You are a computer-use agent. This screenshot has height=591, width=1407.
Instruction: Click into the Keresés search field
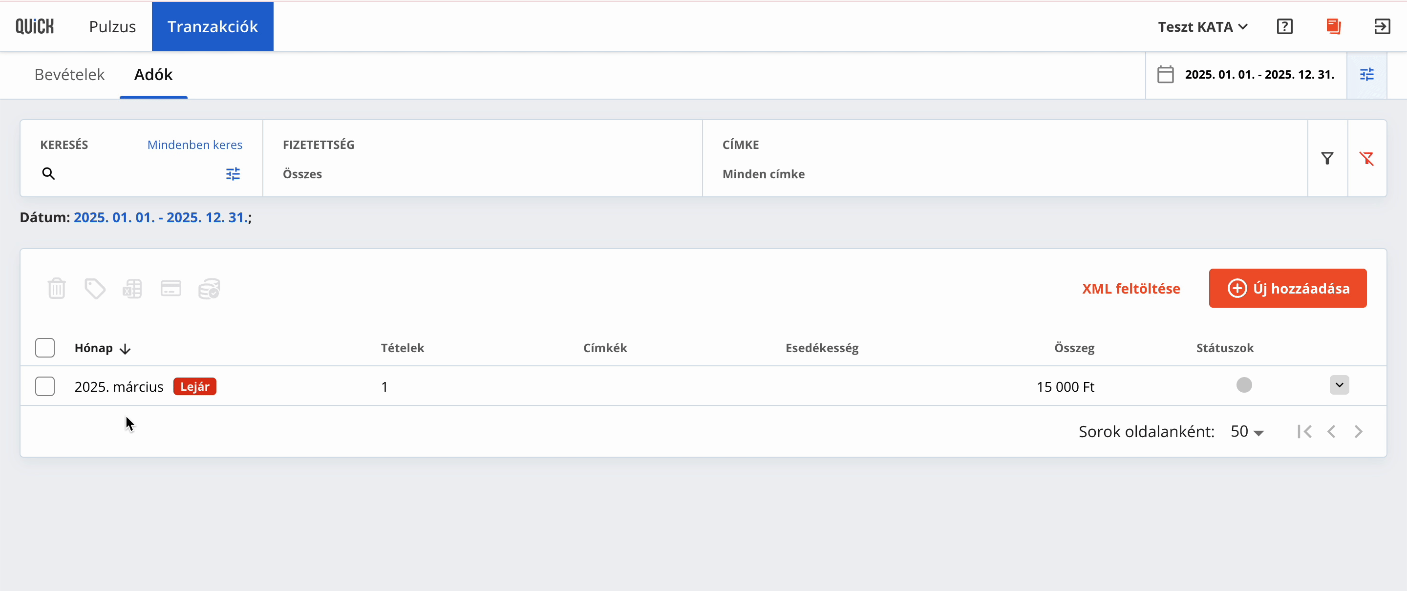[x=139, y=174]
